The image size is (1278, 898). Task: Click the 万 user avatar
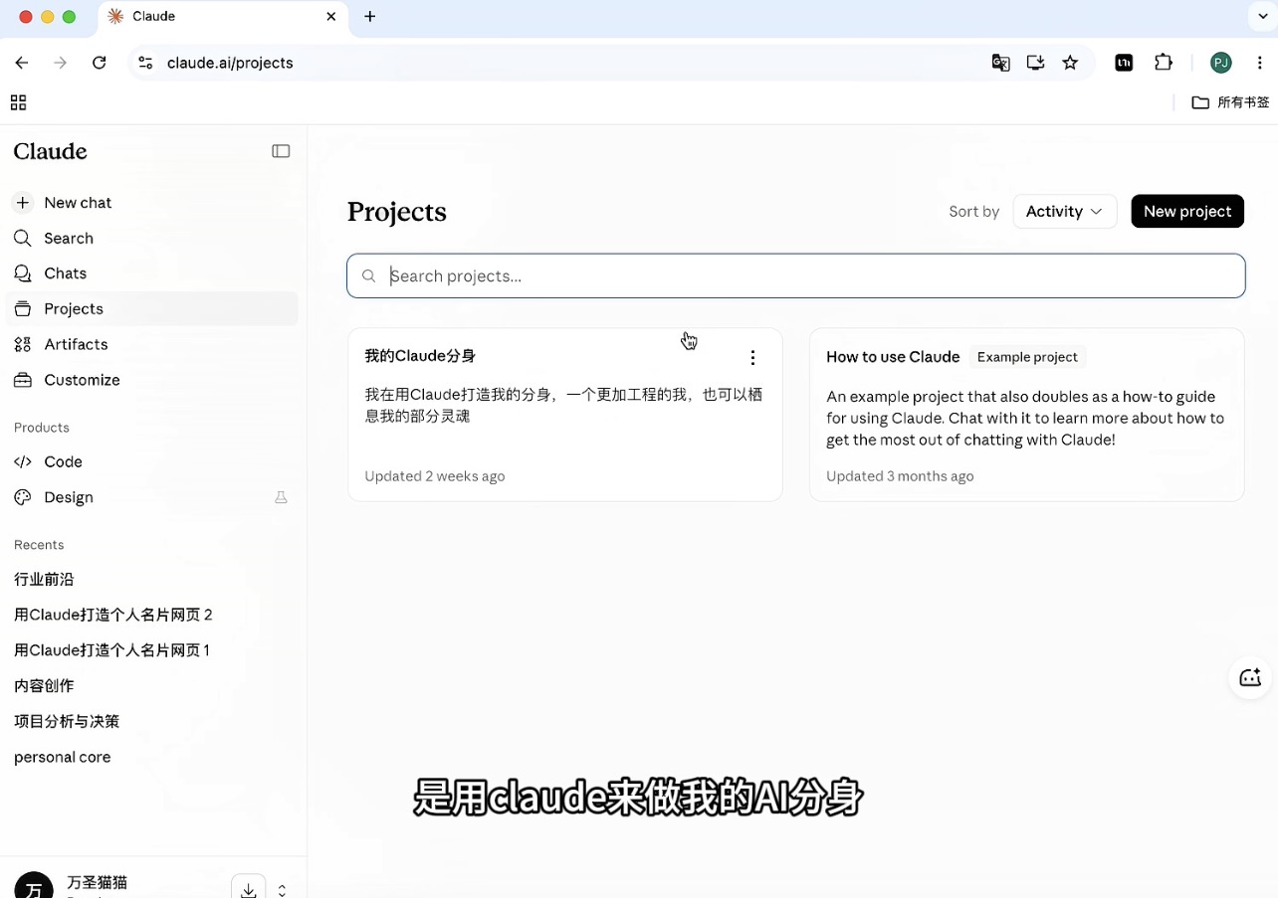[34, 887]
